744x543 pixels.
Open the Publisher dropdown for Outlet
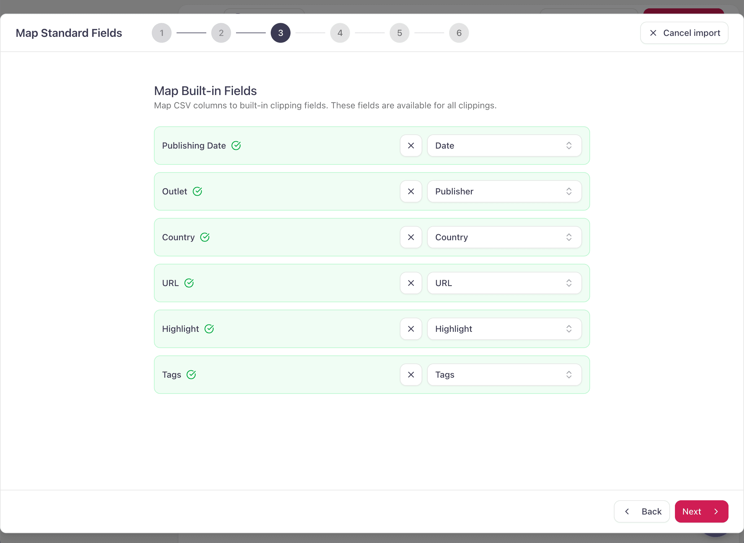coord(504,191)
